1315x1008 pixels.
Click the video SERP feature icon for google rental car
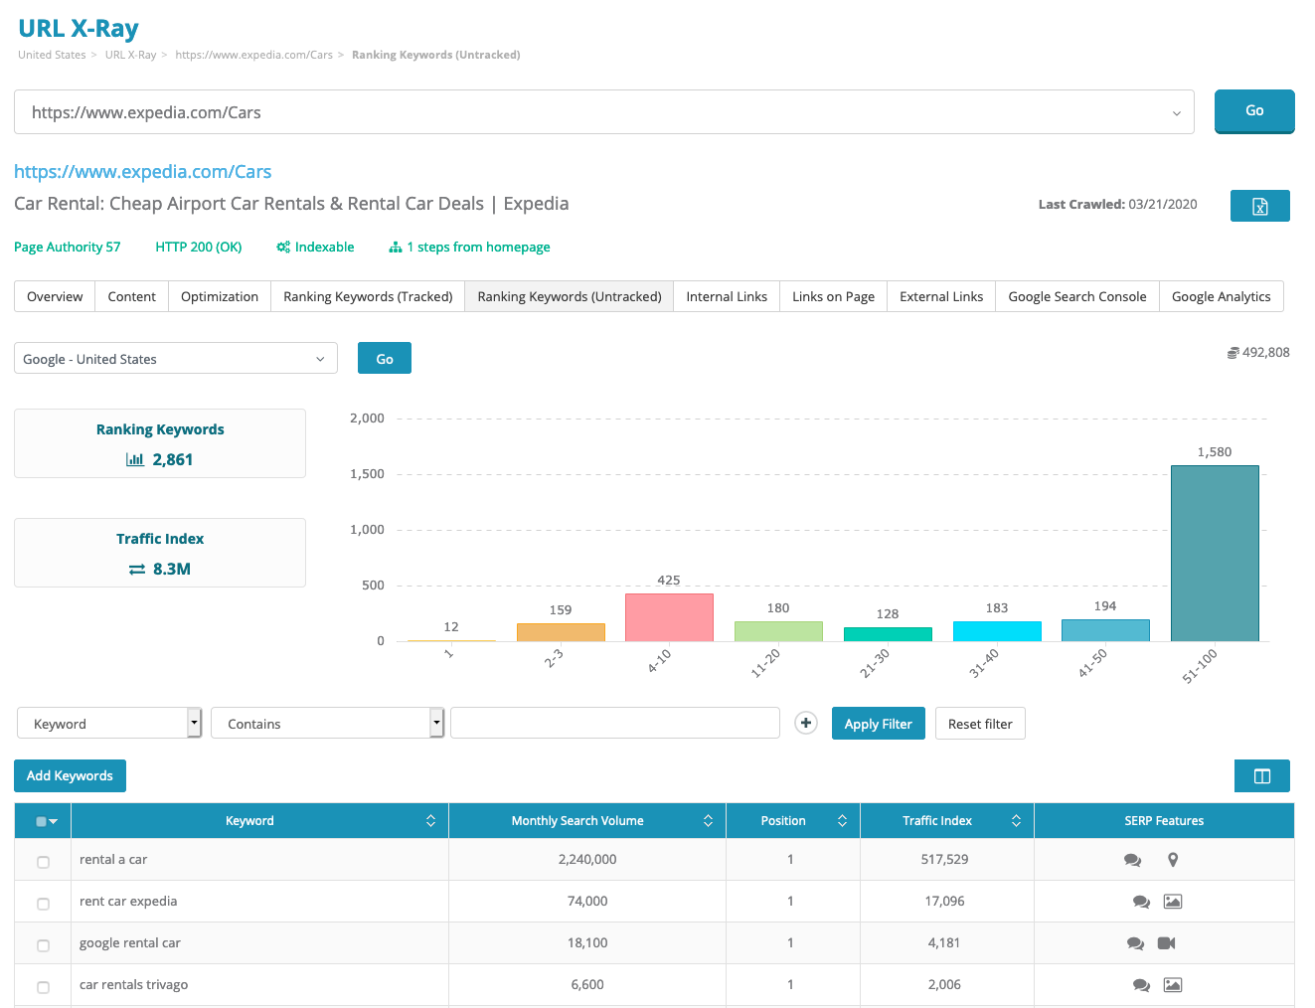pos(1166,942)
